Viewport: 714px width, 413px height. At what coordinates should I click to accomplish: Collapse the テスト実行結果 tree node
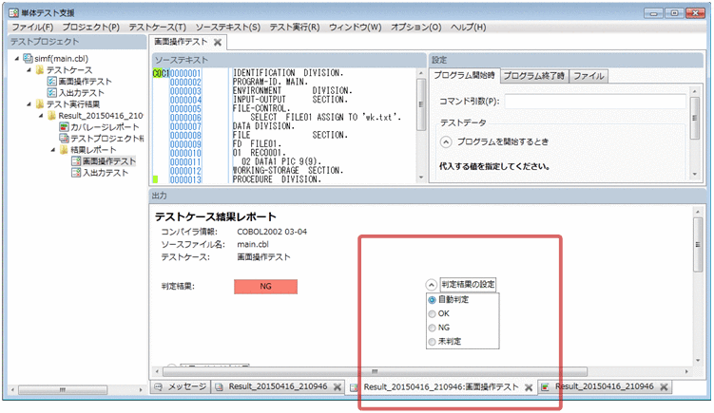coord(29,103)
